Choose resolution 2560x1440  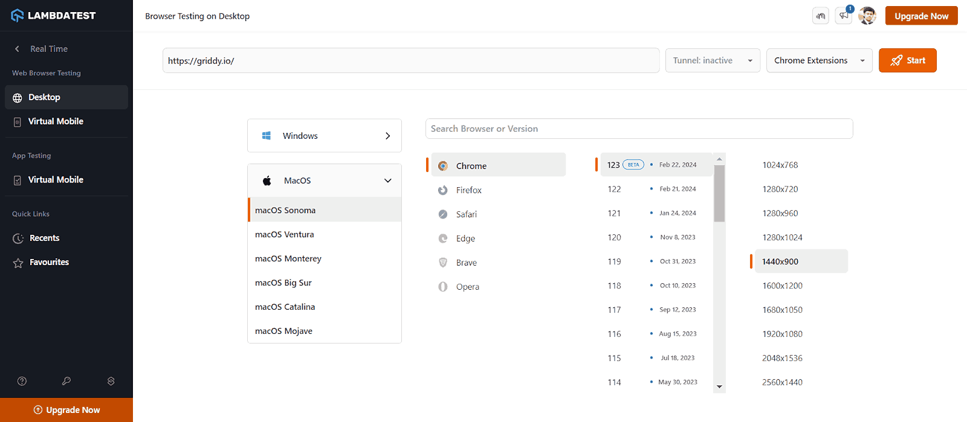tap(783, 382)
